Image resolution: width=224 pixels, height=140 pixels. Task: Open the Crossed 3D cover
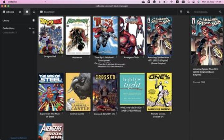coord(105,92)
